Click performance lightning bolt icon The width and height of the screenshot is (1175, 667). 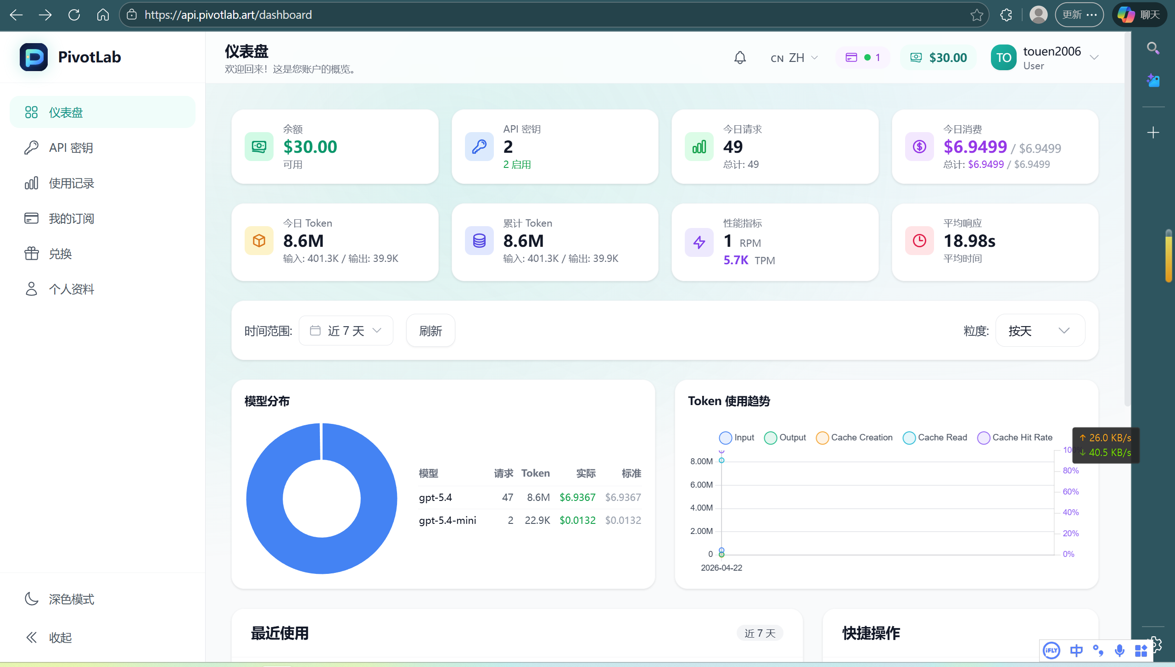click(x=699, y=243)
